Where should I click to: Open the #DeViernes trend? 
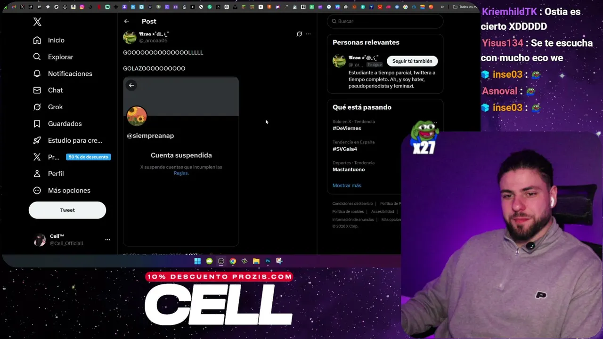(347, 128)
